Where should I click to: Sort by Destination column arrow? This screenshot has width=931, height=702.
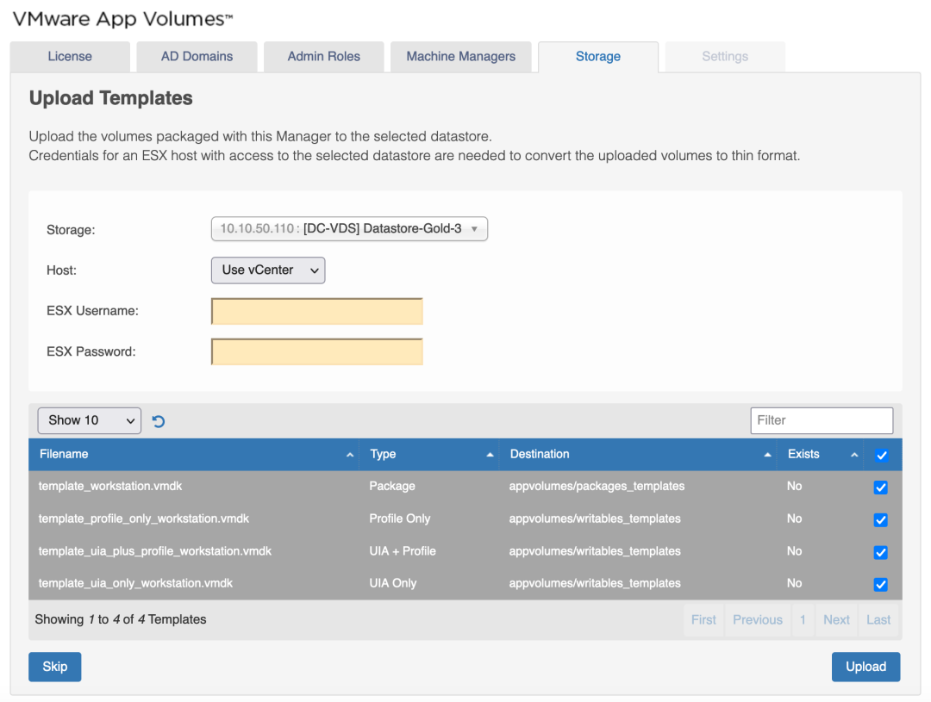click(767, 455)
